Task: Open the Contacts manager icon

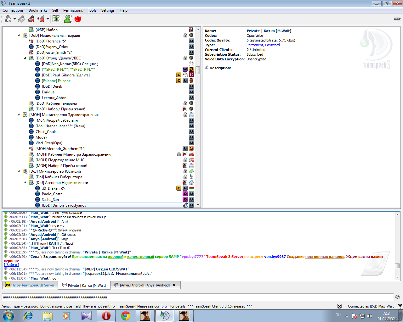Action: tap(68, 19)
